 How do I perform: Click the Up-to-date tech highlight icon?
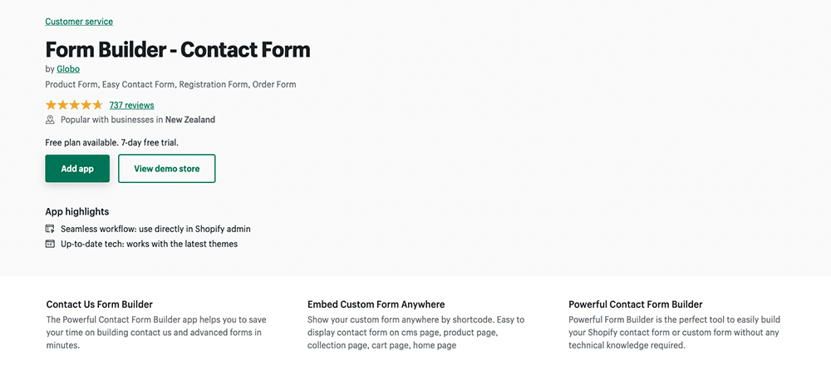coord(50,245)
